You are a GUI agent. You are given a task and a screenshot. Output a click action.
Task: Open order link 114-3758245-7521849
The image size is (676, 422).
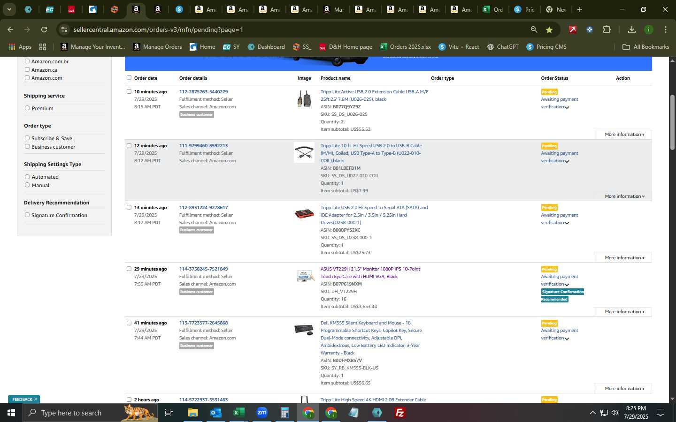[x=203, y=269]
